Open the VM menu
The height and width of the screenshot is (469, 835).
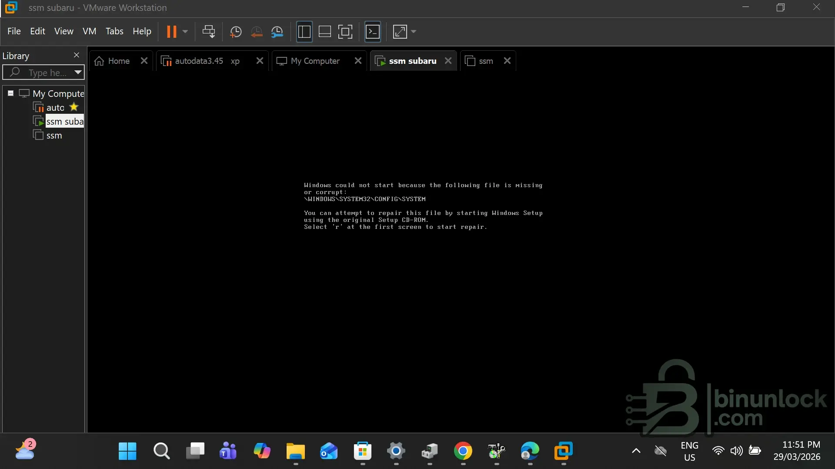pos(89,31)
